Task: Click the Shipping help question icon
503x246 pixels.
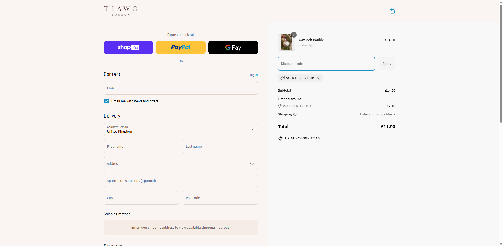Action: [295, 114]
